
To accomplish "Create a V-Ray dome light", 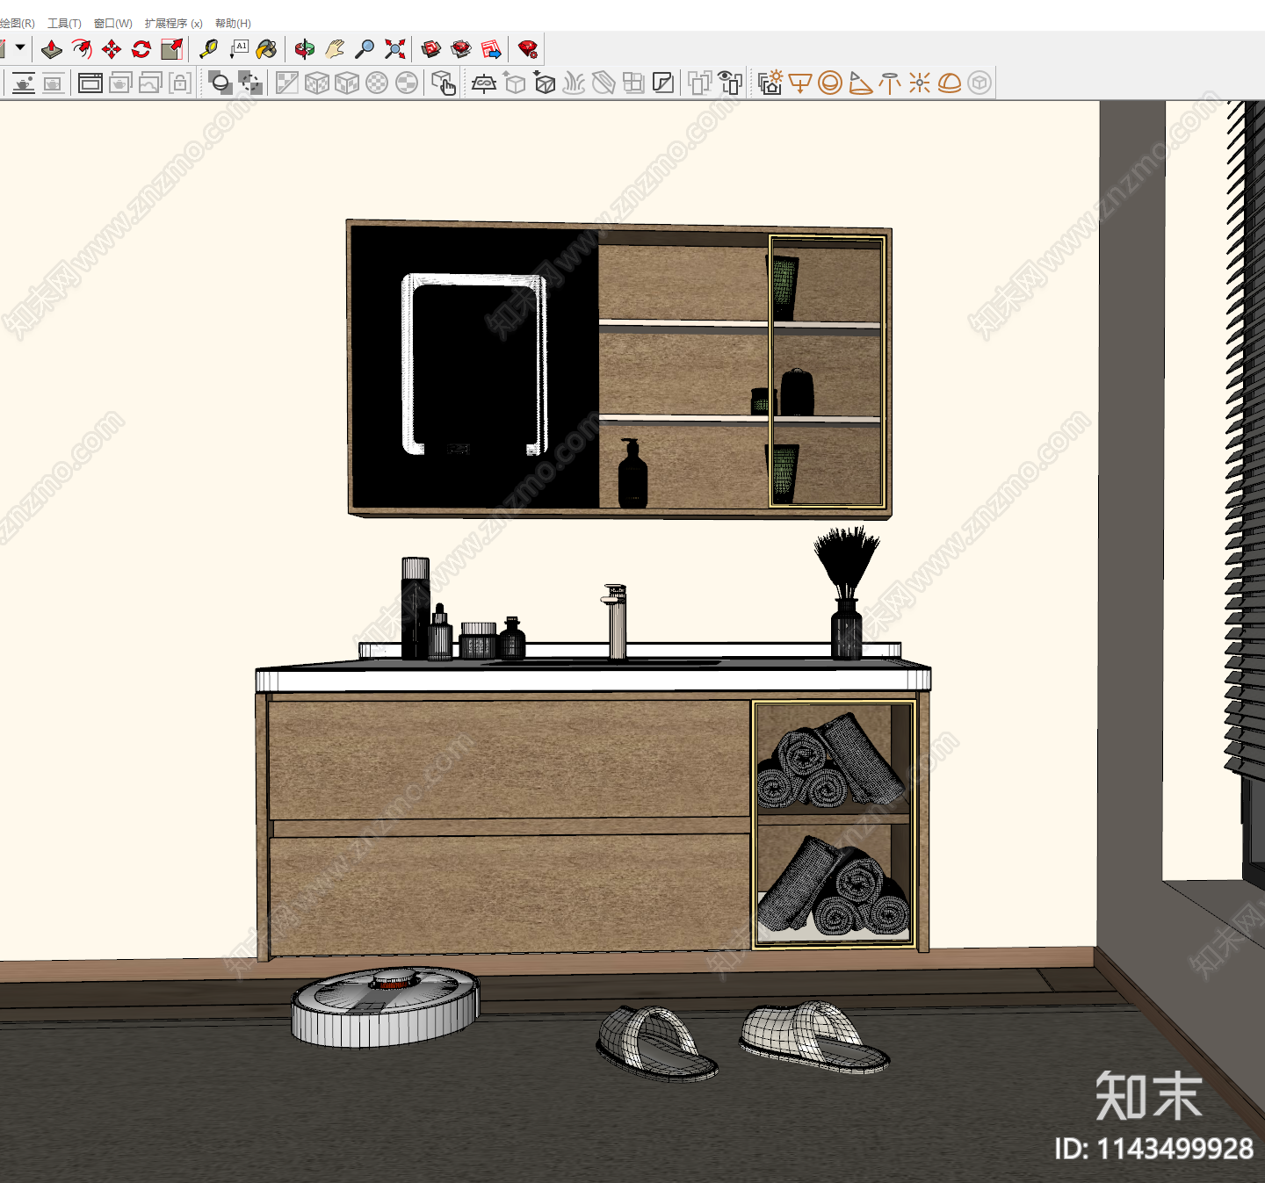I will [x=950, y=83].
